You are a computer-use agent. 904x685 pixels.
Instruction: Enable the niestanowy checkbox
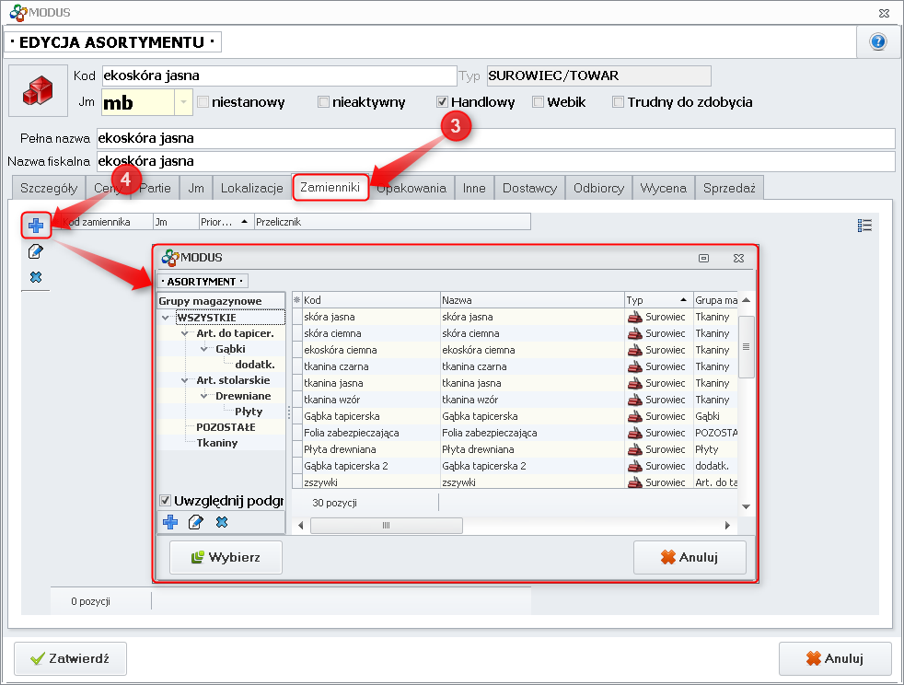pyautogui.click(x=203, y=102)
